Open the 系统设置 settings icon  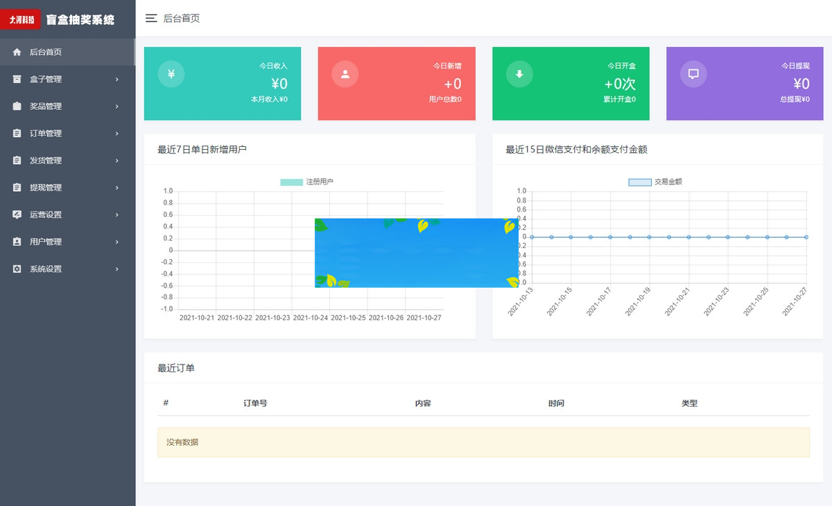pos(15,269)
